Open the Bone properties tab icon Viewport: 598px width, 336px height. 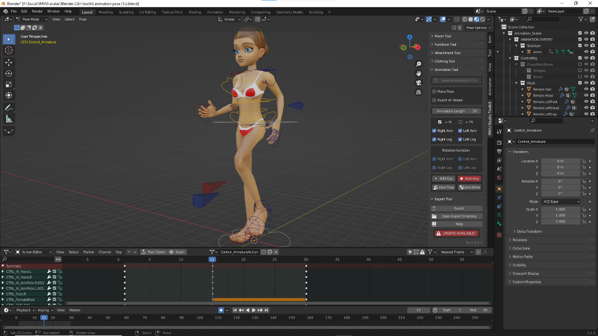[x=499, y=224]
